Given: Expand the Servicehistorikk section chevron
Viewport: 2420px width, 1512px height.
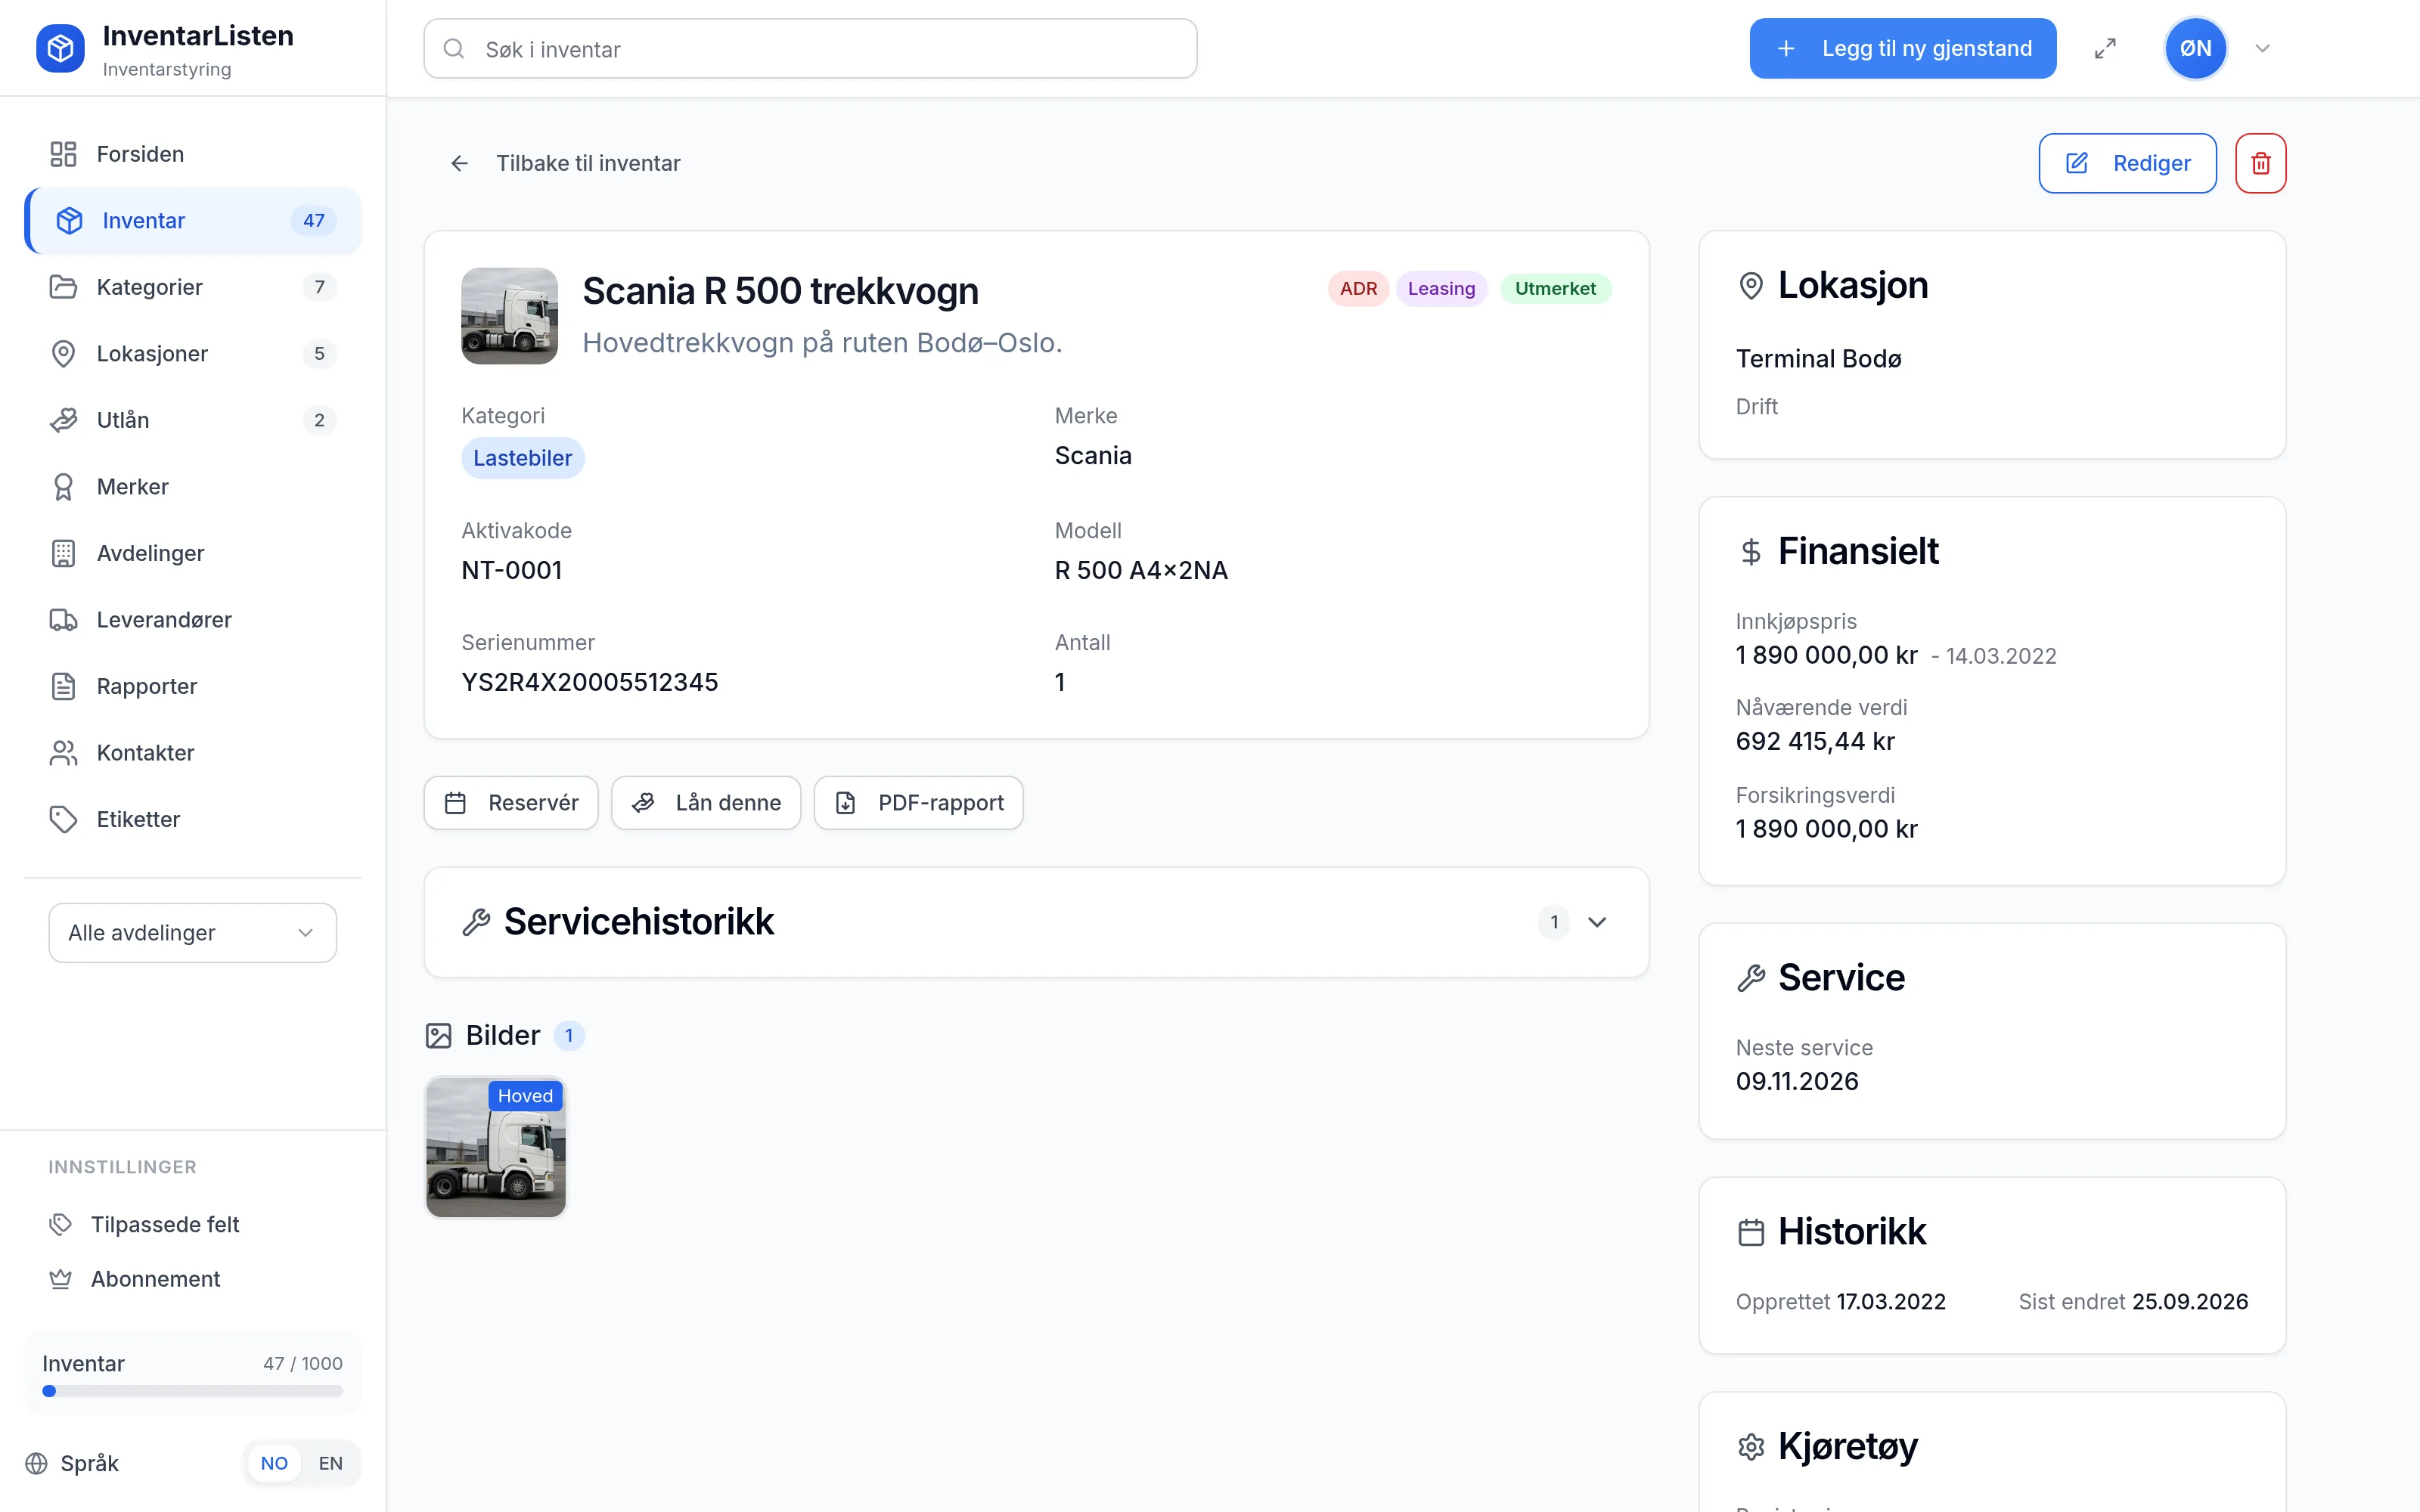Looking at the screenshot, I should tap(1597, 922).
